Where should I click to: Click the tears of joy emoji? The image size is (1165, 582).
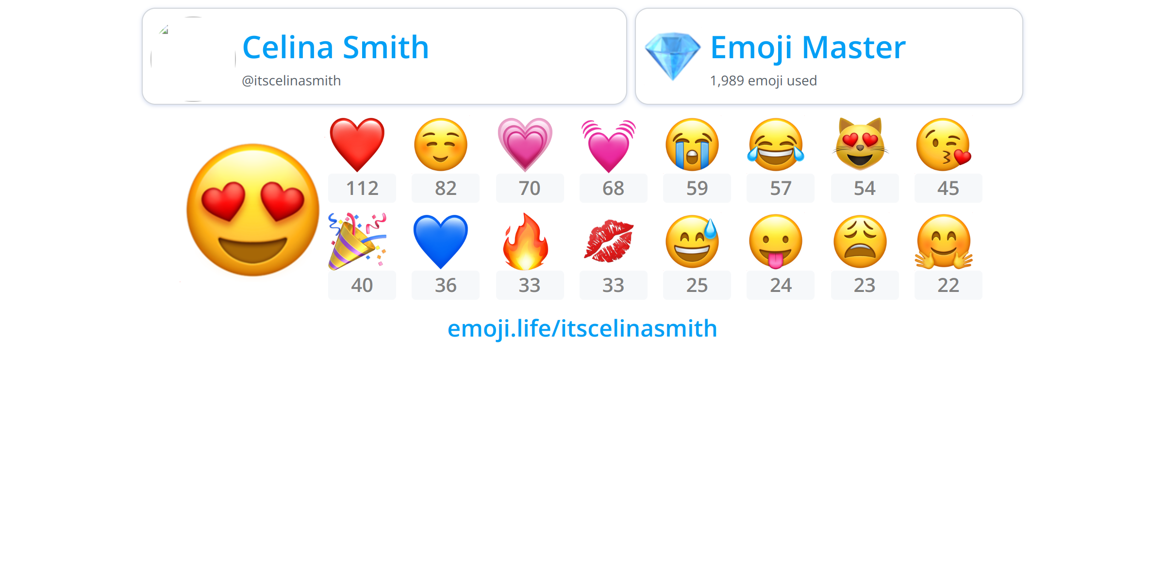(776, 145)
